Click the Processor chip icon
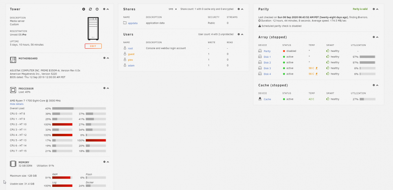Viewport: 393px width, 190px height. tap(13, 90)
